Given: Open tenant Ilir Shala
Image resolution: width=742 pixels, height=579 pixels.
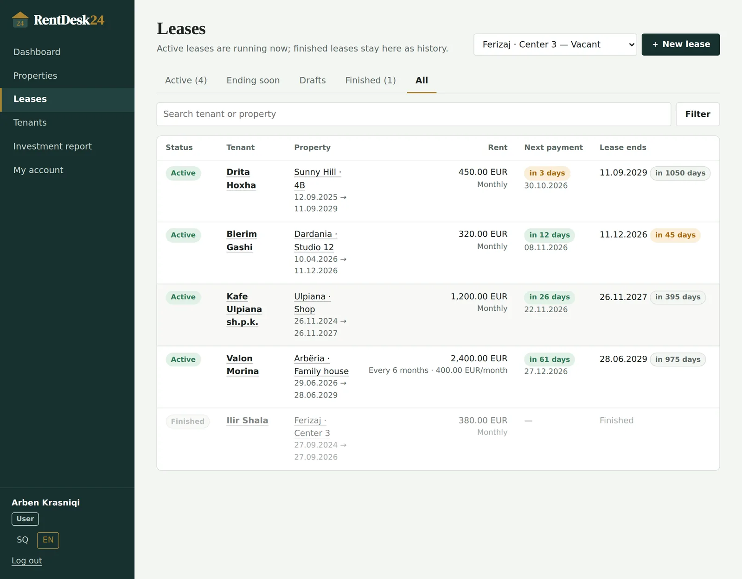Looking at the screenshot, I should [x=247, y=421].
